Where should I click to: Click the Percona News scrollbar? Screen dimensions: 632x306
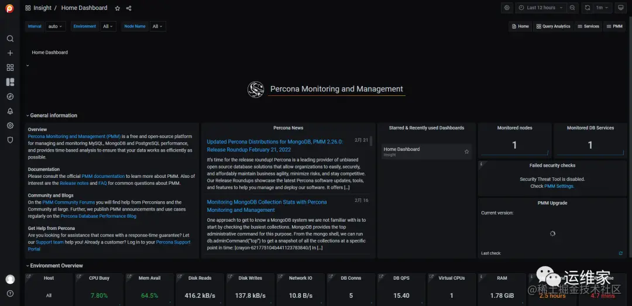[371, 140]
